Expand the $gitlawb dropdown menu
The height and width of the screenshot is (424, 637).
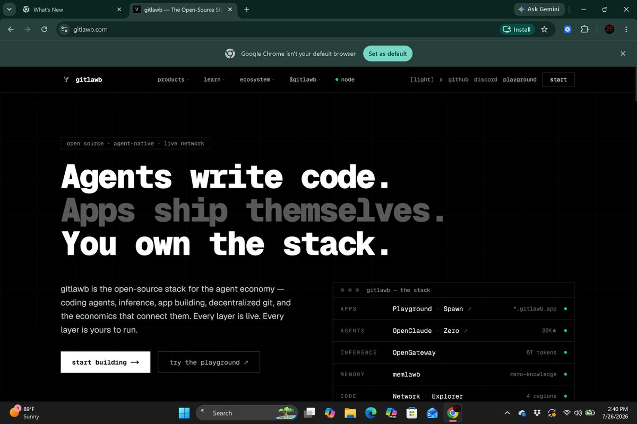click(304, 79)
